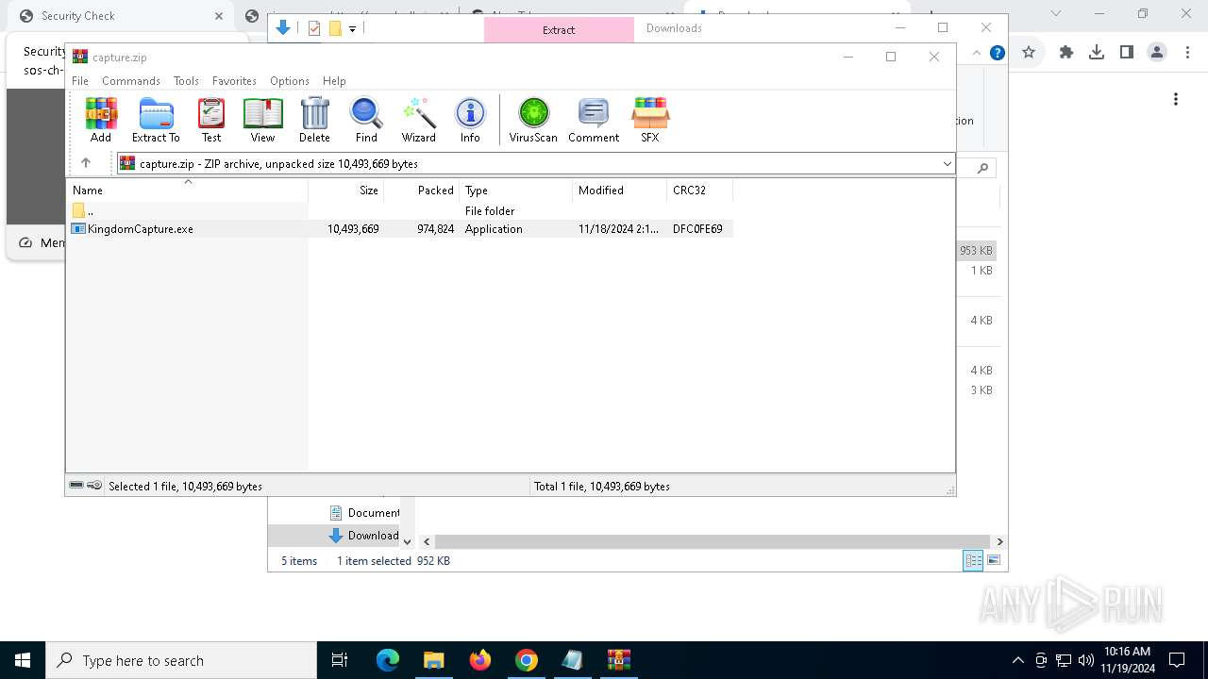Click the Add toolbar icon in WinRAR
The image size is (1208, 679).
(101, 120)
